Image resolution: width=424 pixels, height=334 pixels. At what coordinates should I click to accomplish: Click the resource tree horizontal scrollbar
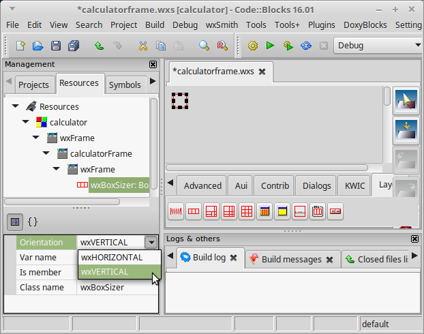(x=62, y=202)
